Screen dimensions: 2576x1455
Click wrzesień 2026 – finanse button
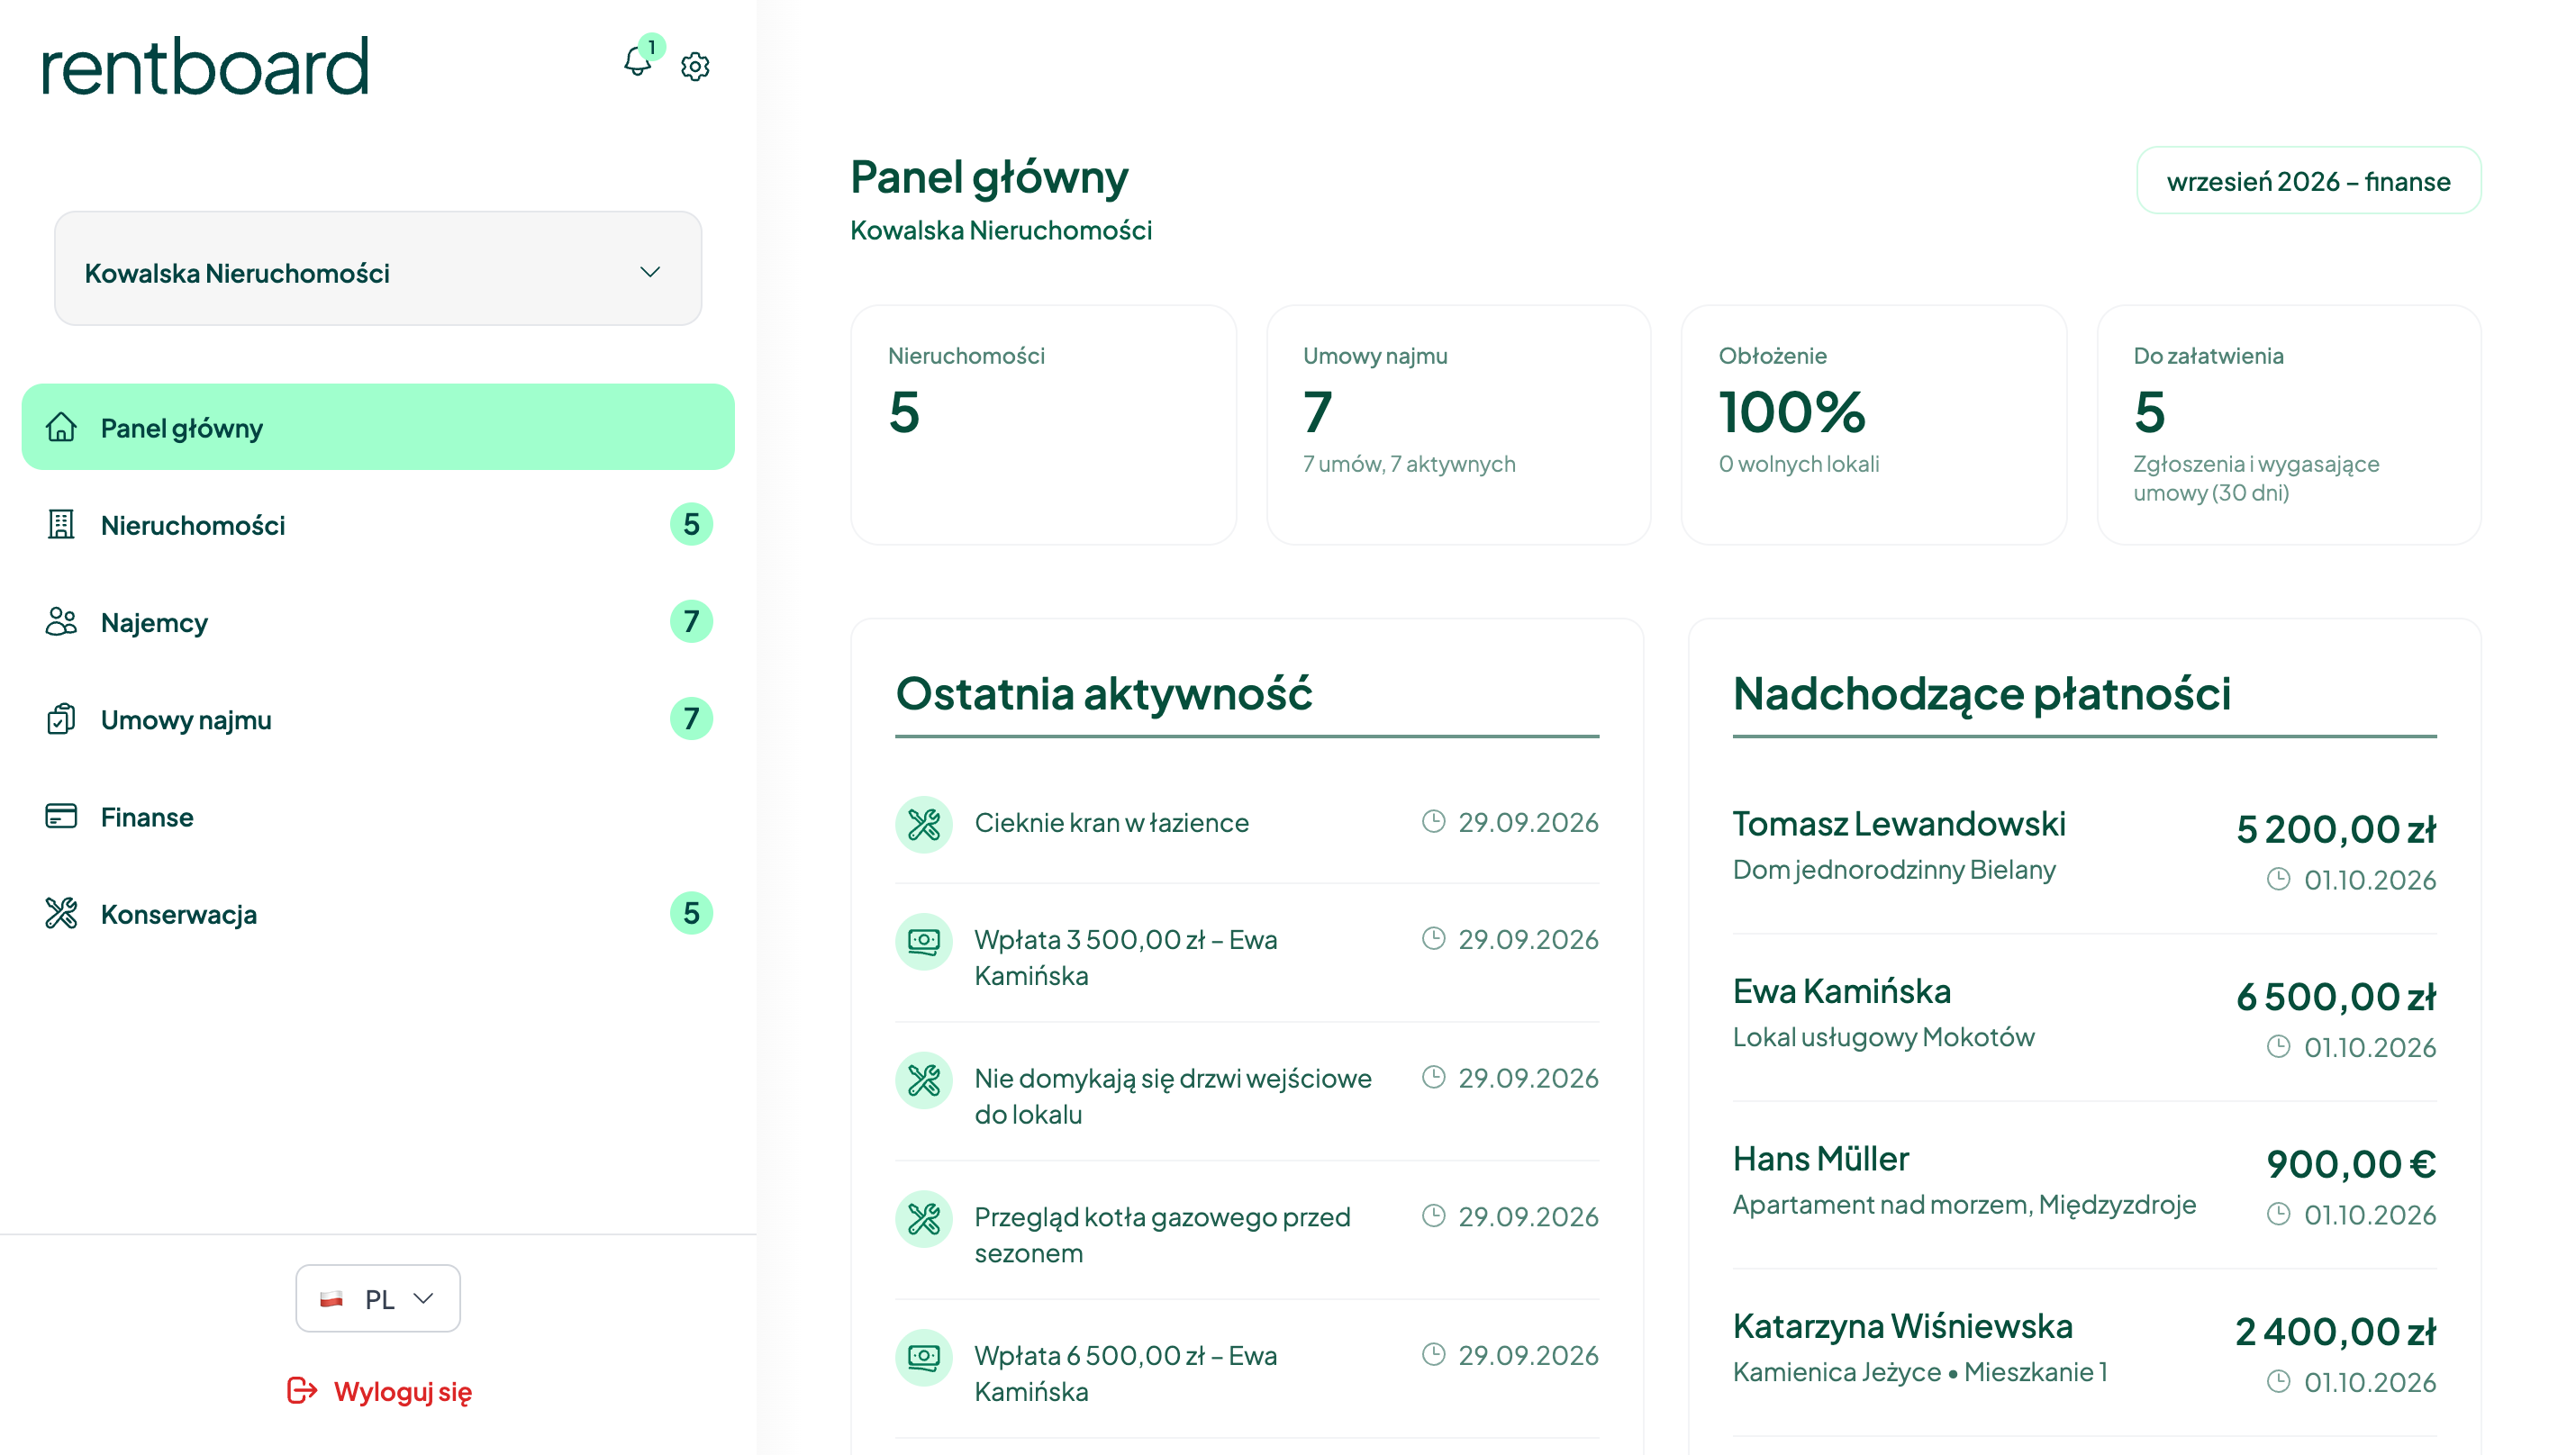tap(2308, 181)
